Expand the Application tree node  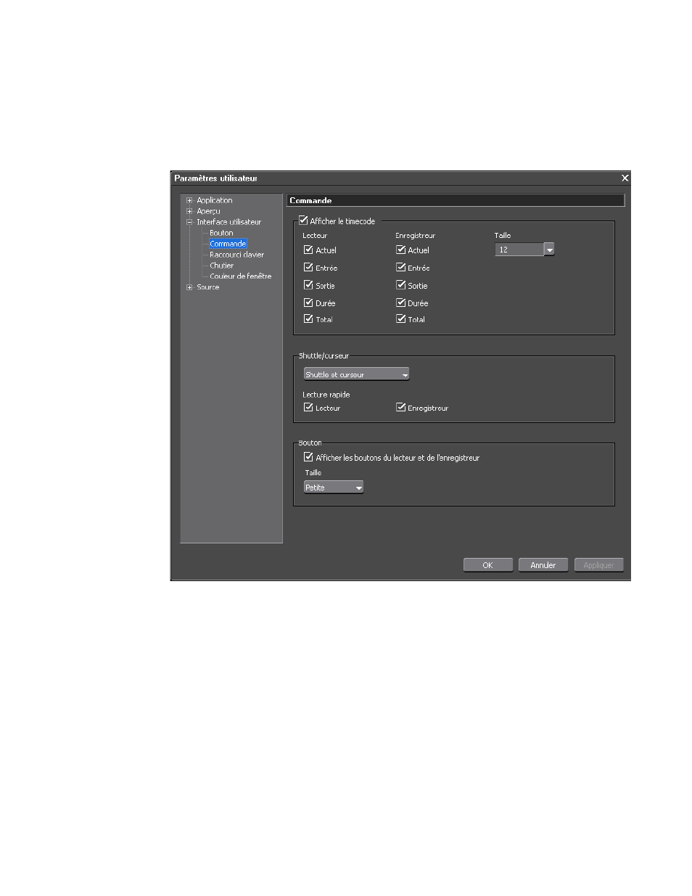point(189,200)
